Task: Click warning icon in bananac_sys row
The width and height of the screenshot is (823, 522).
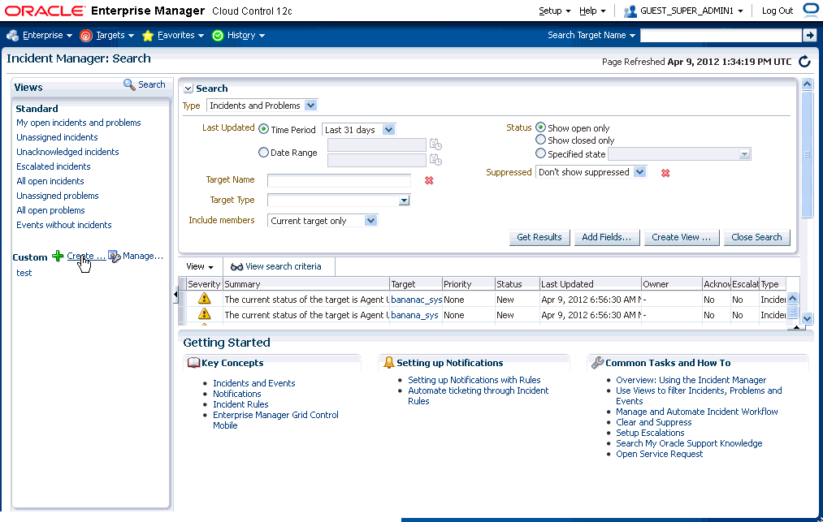Action: click(x=204, y=299)
